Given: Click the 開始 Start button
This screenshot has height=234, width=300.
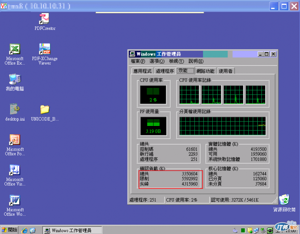Looking at the screenshot, I should [x=10, y=230].
